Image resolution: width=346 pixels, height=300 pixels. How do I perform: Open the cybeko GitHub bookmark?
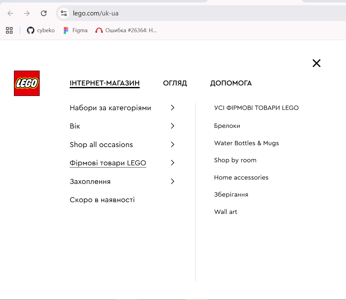point(41,30)
